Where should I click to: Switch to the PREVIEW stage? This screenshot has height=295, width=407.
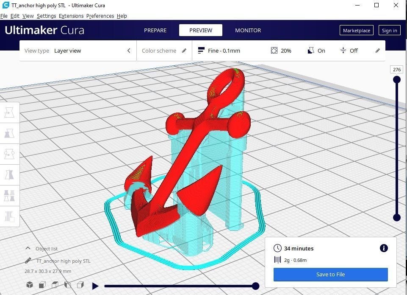coord(201,30)
